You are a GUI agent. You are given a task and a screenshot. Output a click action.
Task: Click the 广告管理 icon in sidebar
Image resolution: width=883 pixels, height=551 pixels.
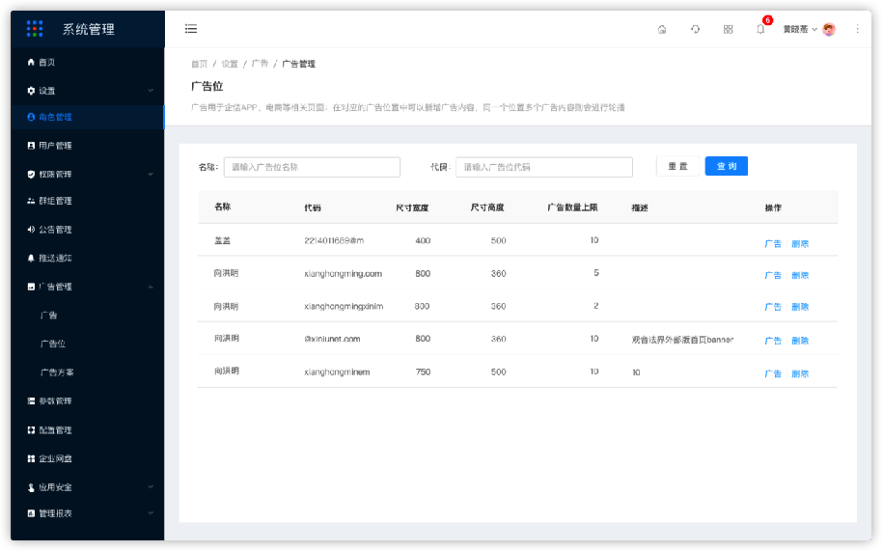pos(31,287)
